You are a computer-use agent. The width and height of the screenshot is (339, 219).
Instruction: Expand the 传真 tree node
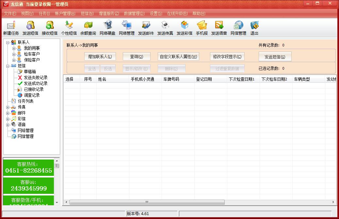click(8, 107)
